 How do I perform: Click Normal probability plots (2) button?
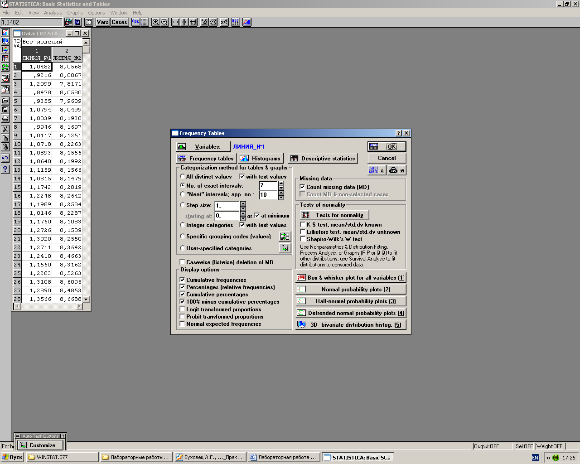pyautogui.click(x=351, y=289)
